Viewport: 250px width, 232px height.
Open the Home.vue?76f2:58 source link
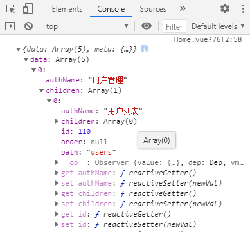[x=208, y=39]
